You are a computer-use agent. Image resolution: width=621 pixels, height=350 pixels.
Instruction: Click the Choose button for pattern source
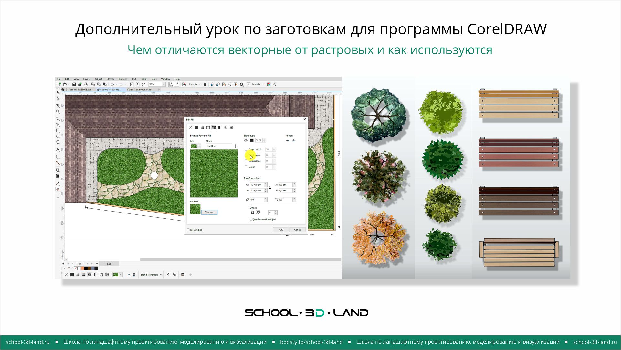209,212
